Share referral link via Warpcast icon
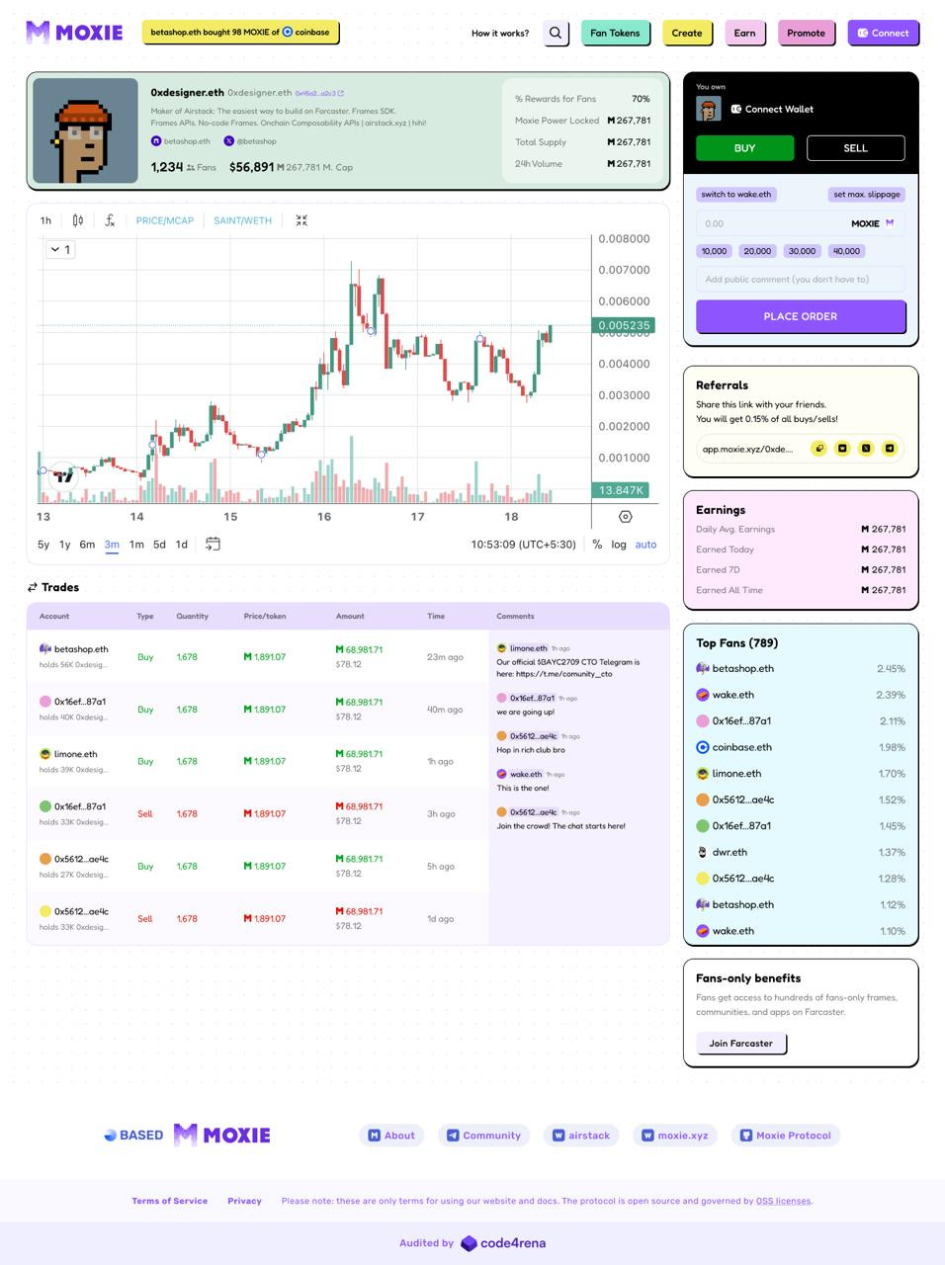 (x=842, y=449)
